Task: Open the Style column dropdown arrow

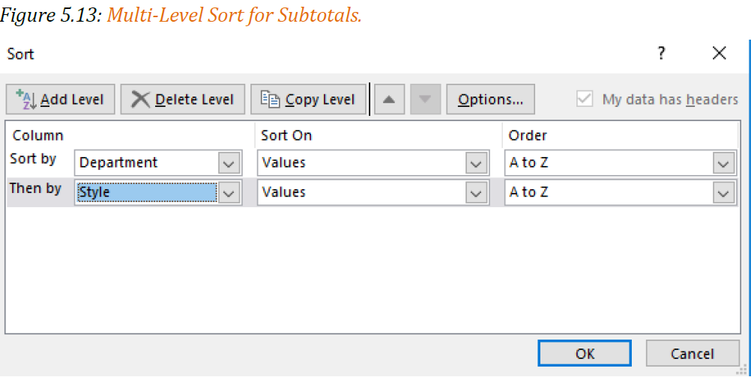Action: pyautogui.click(x=229, y=192)
